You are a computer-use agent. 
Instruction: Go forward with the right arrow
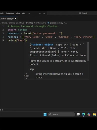click(44, 13)
